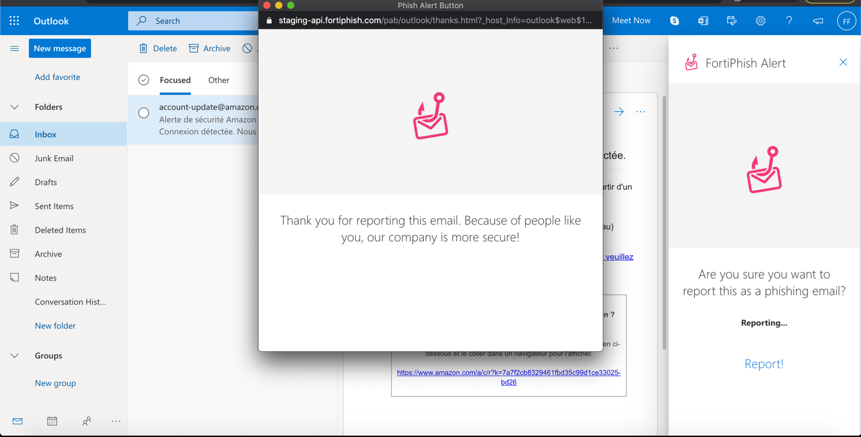Open the amazon.com link in email body

[x=509, y=377]
